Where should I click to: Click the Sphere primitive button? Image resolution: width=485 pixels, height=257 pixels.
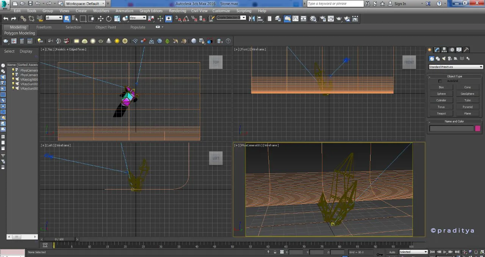tap(441, 94)
